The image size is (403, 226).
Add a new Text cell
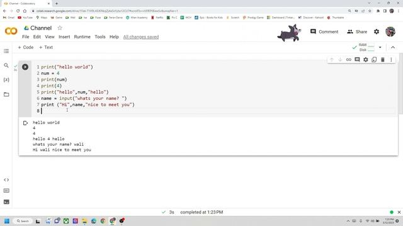point(46,48)
